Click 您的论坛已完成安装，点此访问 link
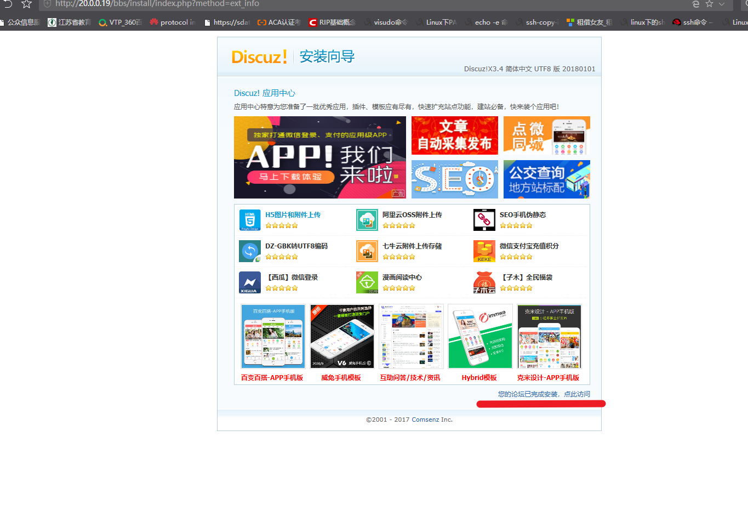This screenshot has height=527, width=748. [x=544, y=394]
